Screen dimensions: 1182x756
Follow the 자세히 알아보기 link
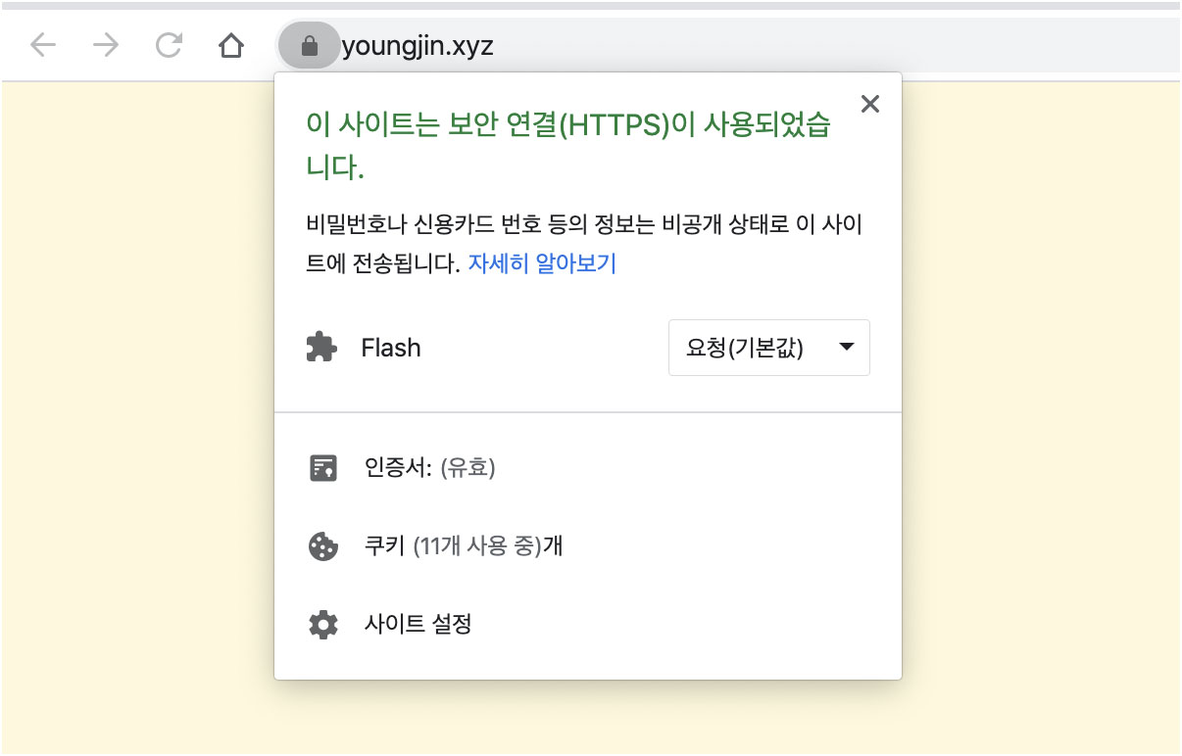[542, 263]
